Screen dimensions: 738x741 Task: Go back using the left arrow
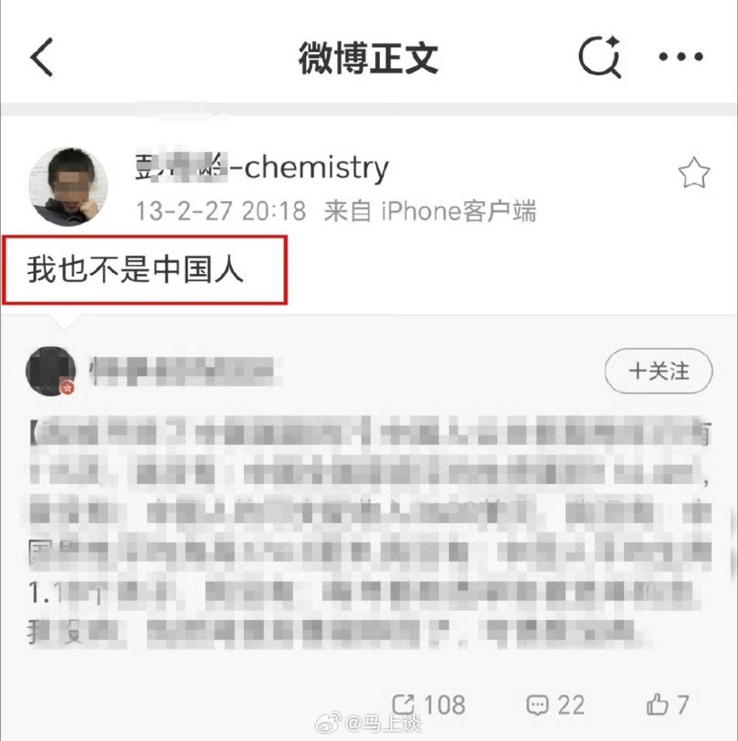tap(42, 57)
